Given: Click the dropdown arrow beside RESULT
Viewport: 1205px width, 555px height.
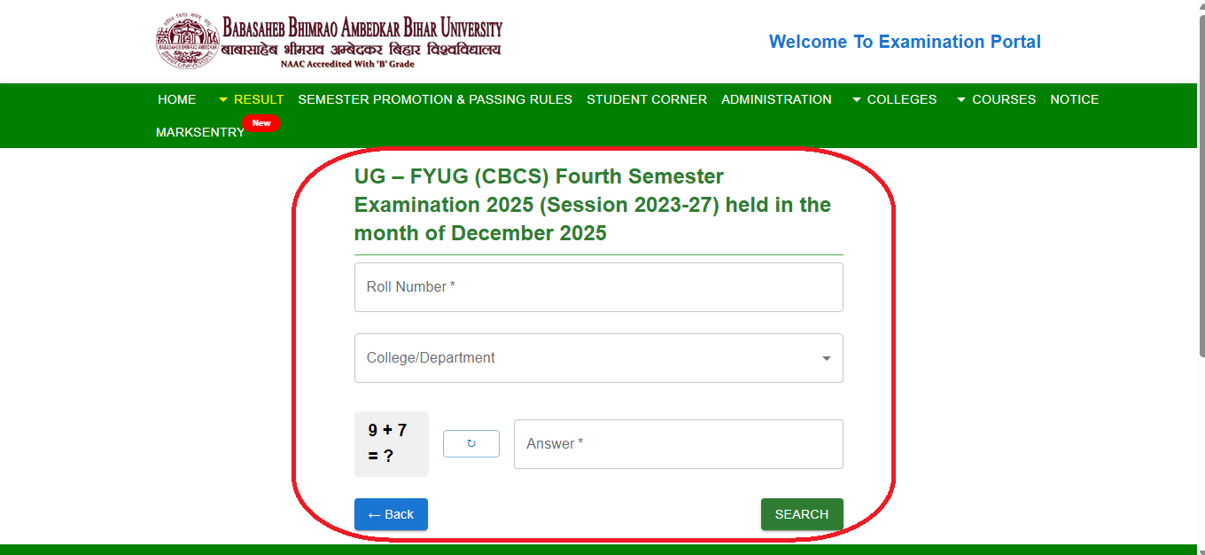Looking at the screenshot, I should (222, 99).
